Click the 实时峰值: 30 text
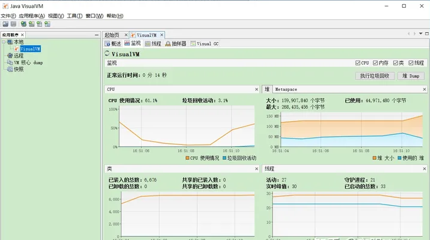Image resolution: width=430 pixels, height=240 pixels. [281, 186]
